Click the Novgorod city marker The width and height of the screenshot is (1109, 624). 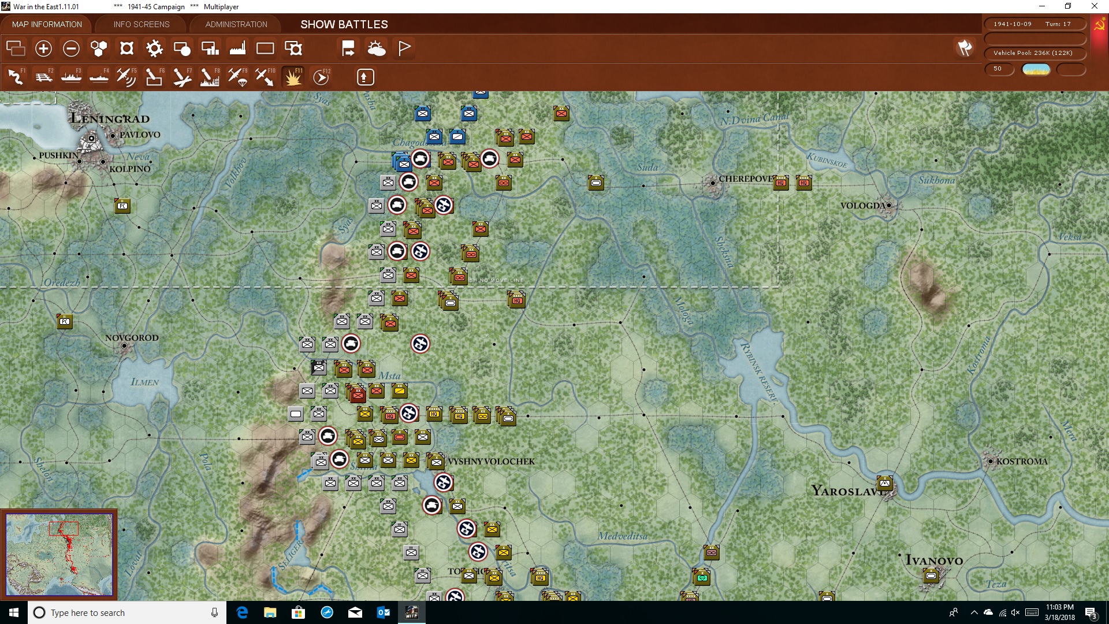click(124, 346)
